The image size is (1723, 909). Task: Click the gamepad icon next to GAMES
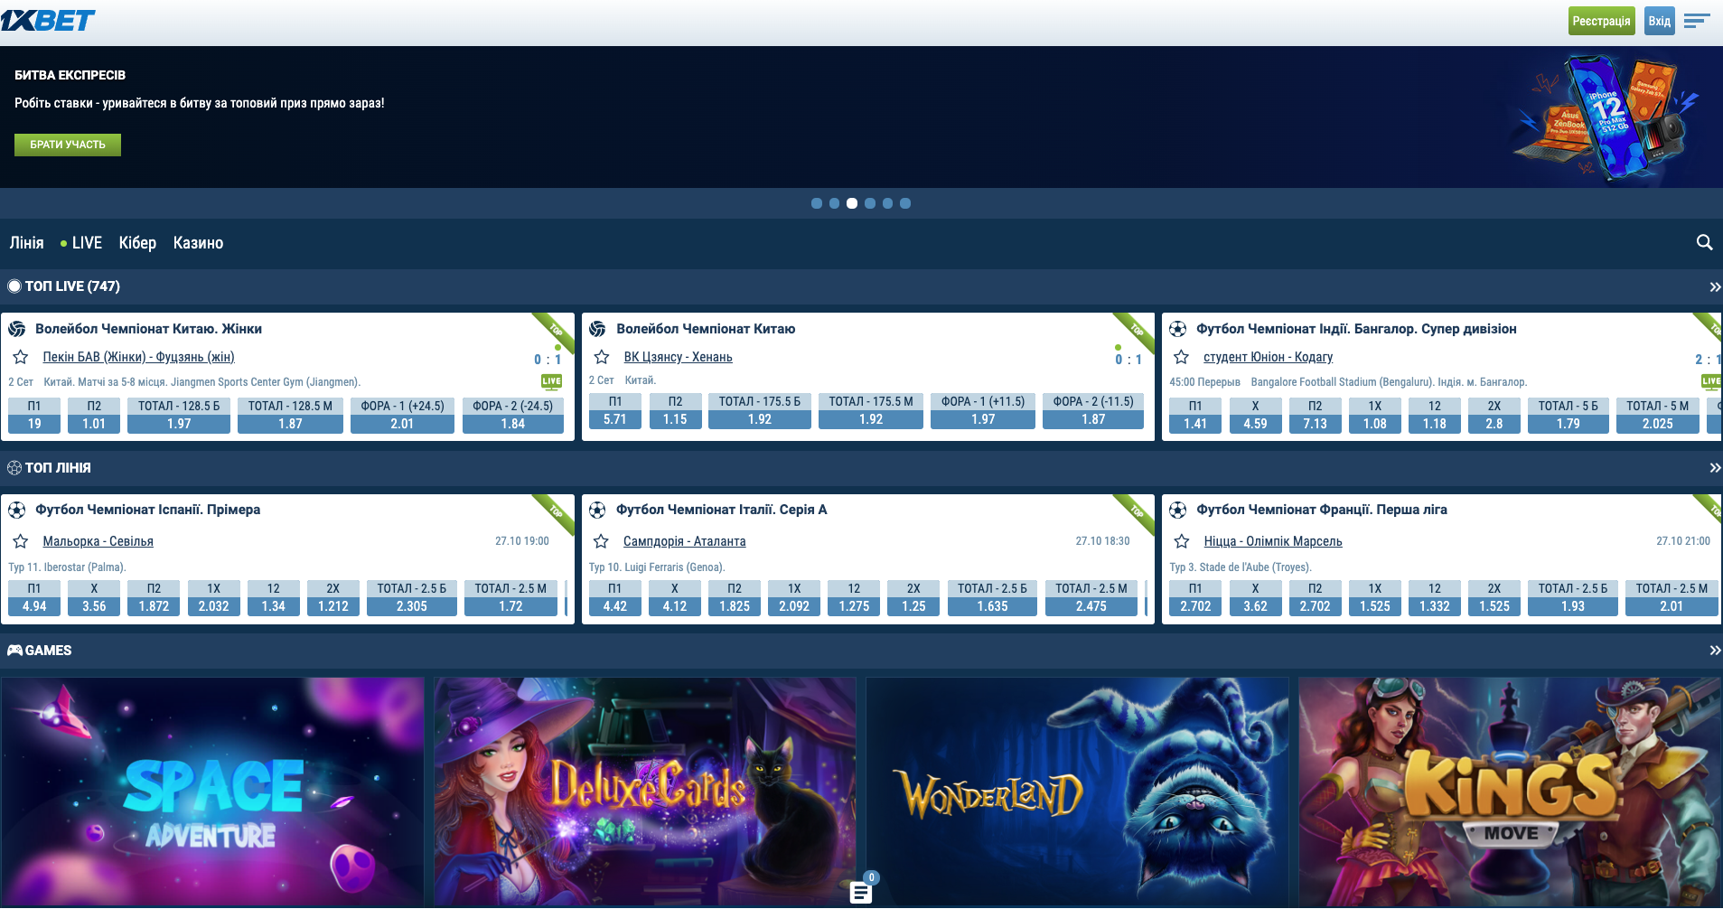(x=14, y=651)
